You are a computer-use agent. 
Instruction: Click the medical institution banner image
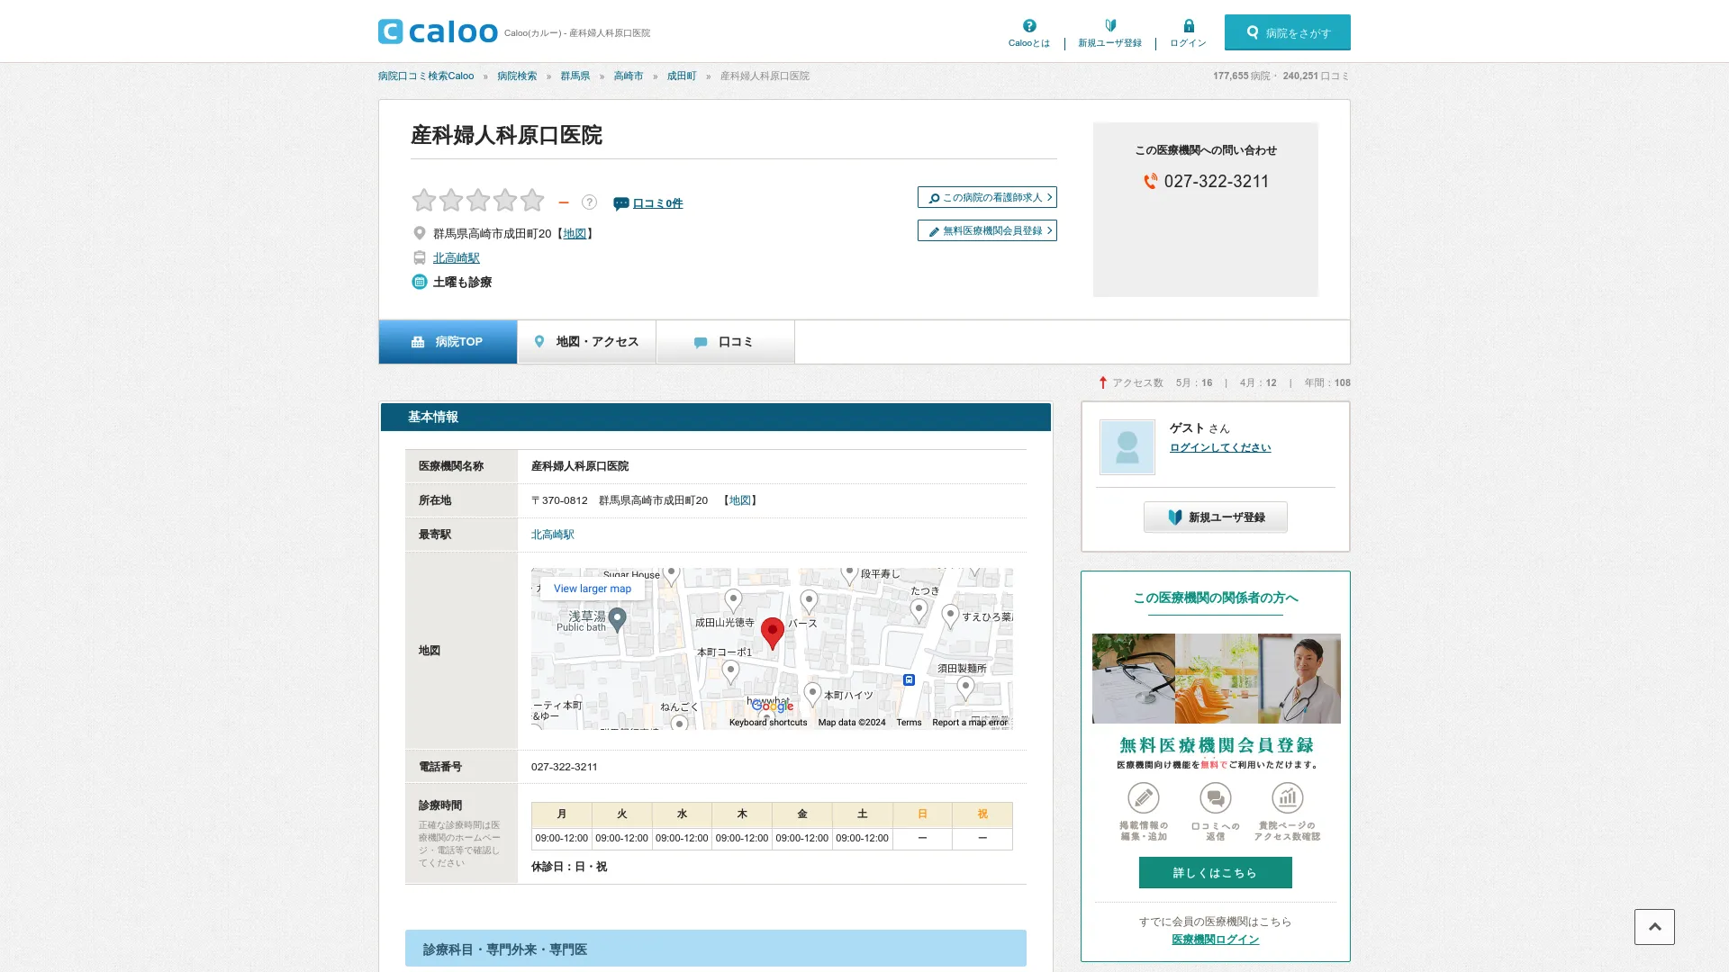[x=1216, y=679]
